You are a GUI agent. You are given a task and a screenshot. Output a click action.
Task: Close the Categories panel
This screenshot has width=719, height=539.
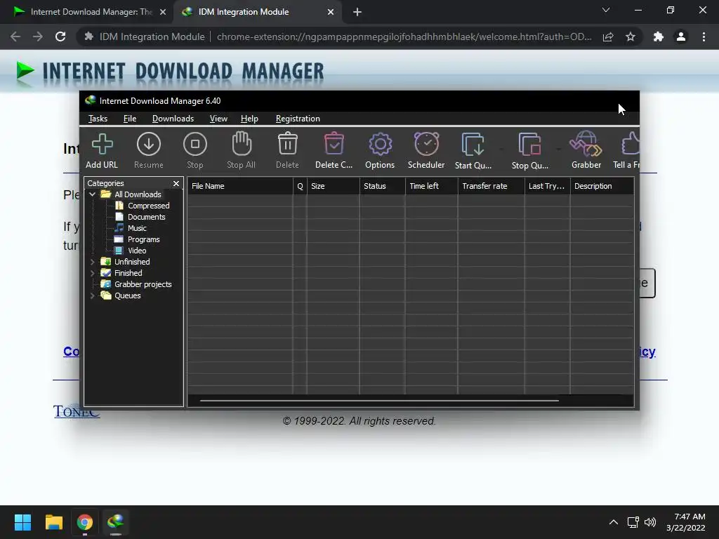(176, 183)
